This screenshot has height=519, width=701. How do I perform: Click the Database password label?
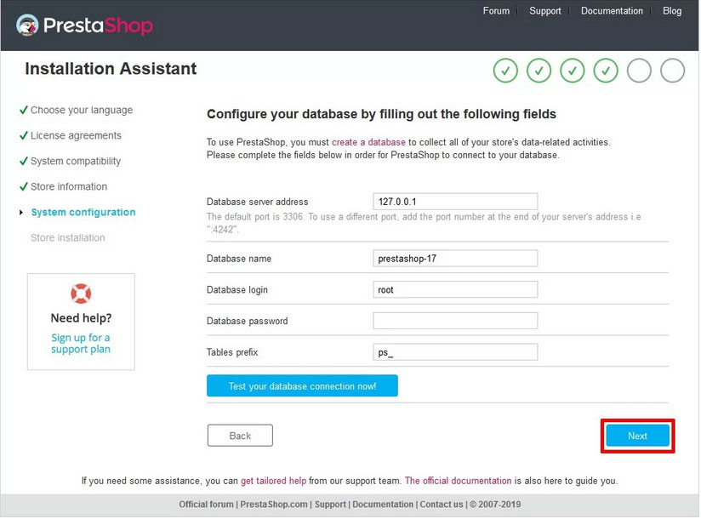point(248,321)
